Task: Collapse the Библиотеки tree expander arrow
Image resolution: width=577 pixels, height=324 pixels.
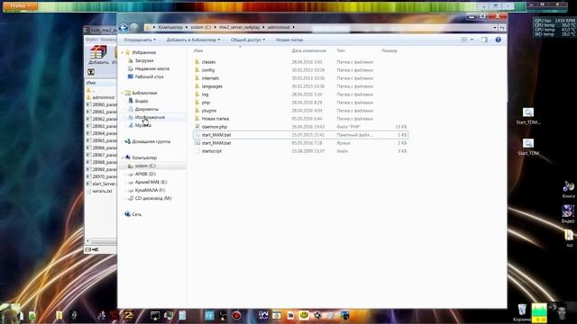Action: 123,93
